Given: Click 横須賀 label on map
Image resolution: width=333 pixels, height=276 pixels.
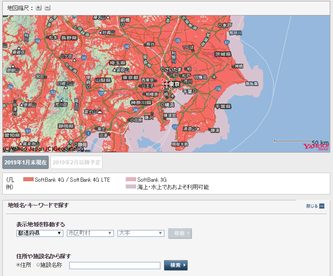Looking at the screenshot, I should point(169,115).
